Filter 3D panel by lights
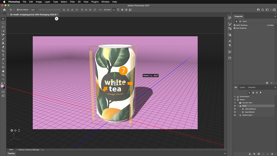Viewport: 277px width, 156px height. [x=261, y=93]
